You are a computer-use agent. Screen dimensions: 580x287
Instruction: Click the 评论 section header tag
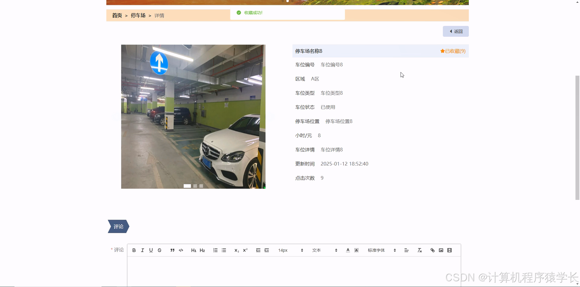[x=118, y=226]
